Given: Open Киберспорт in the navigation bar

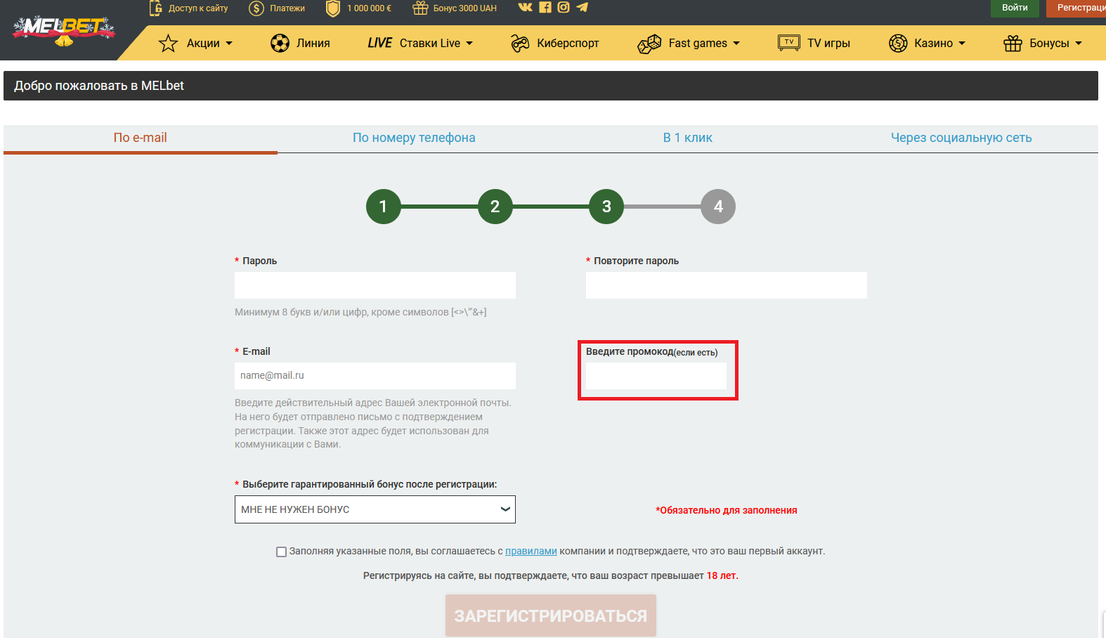Looking at the screenshot, I should click(x=568, y=43).
